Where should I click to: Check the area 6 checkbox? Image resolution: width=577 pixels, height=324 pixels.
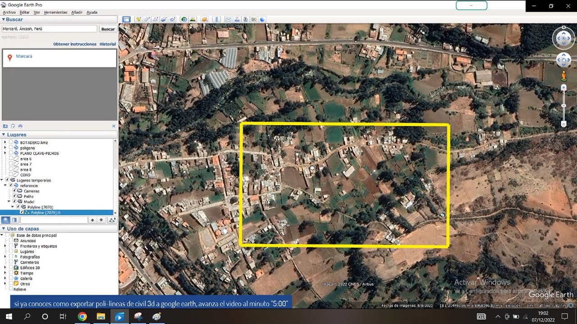pyautogui.click(x=11, y=158)
